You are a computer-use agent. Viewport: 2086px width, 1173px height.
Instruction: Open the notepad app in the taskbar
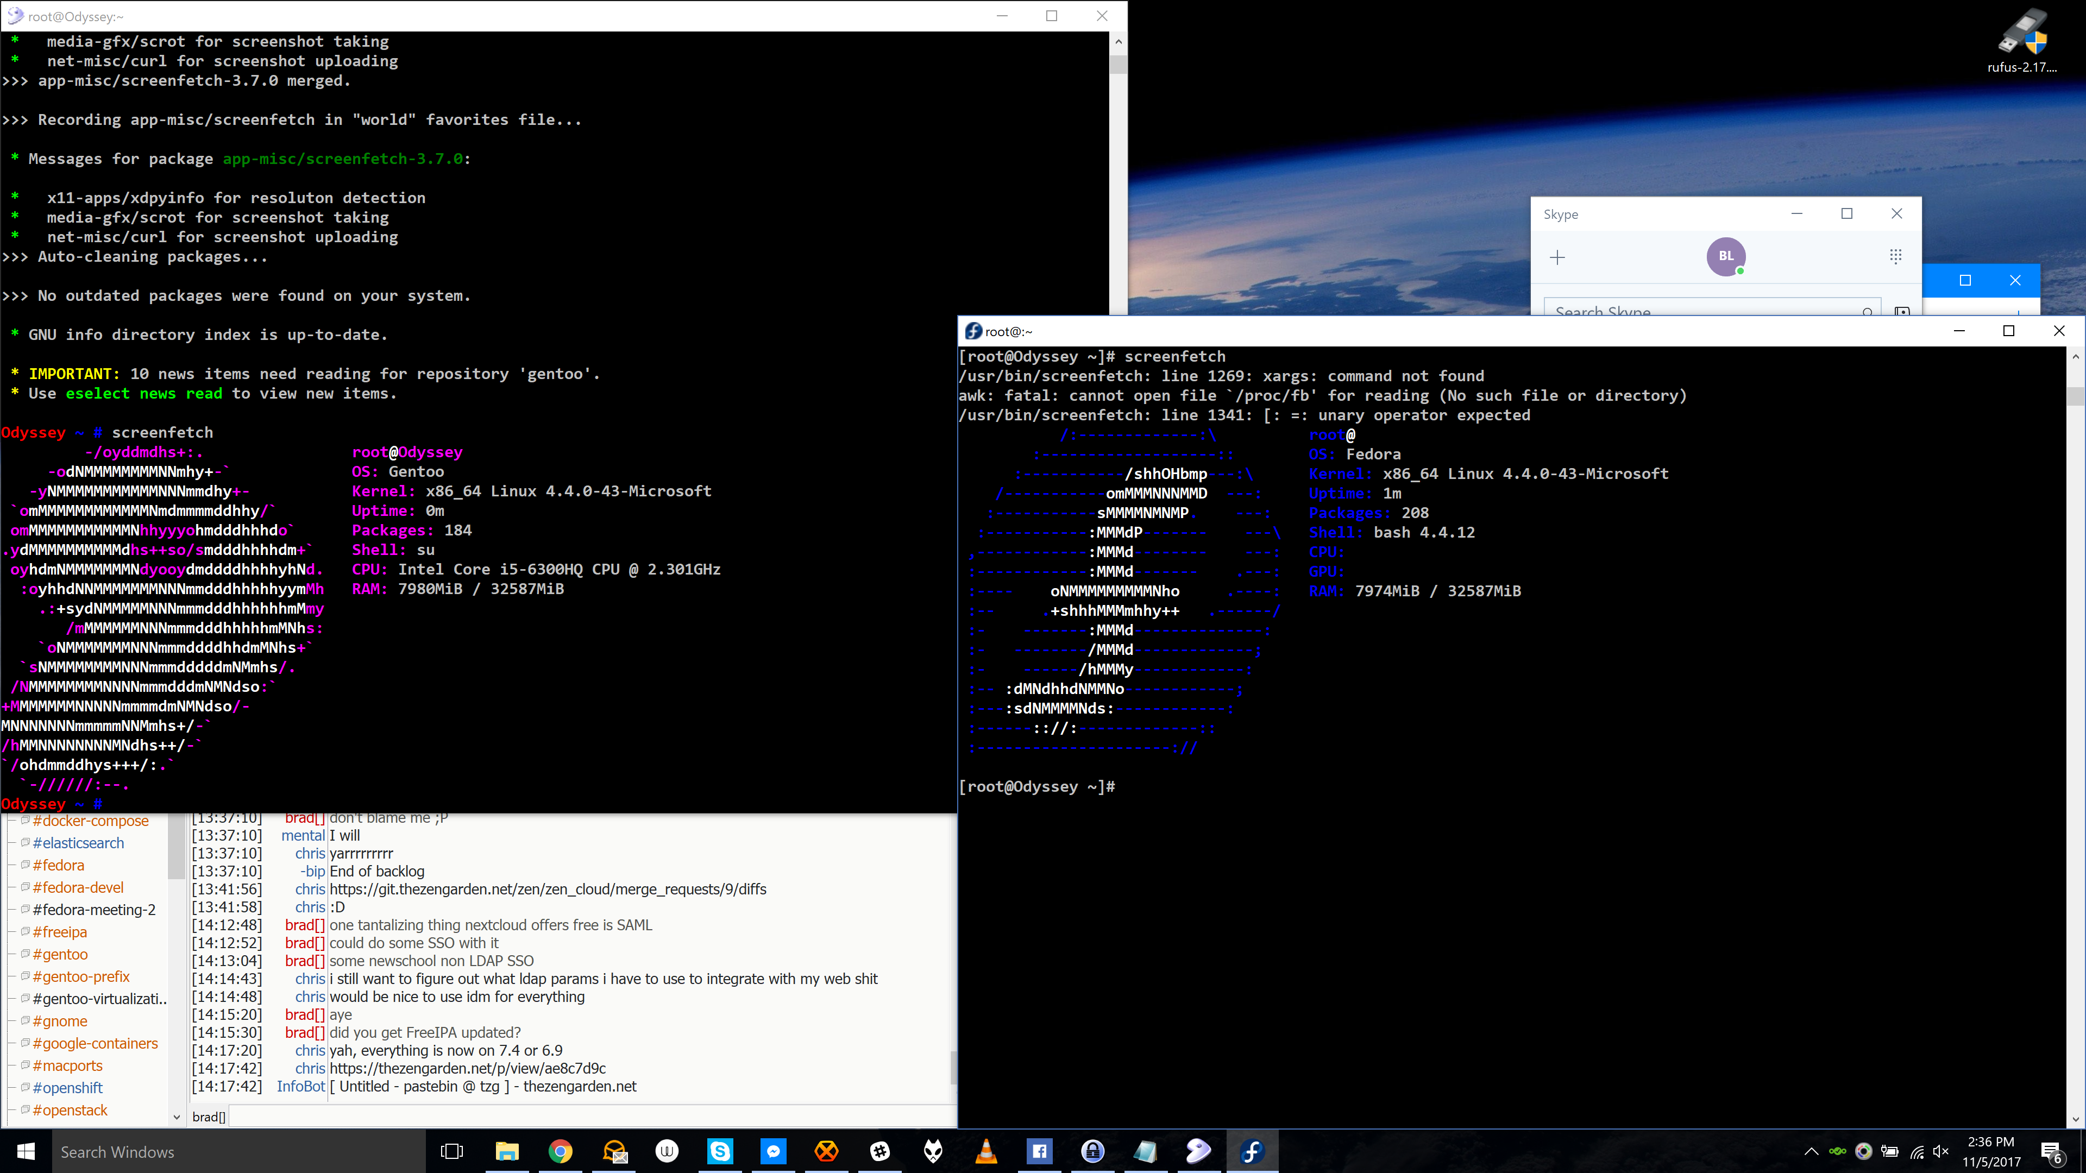(1146, 1151)
